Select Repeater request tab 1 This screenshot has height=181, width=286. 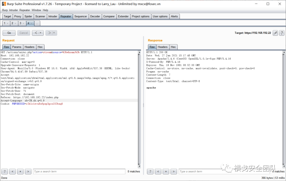coord(5,23)
